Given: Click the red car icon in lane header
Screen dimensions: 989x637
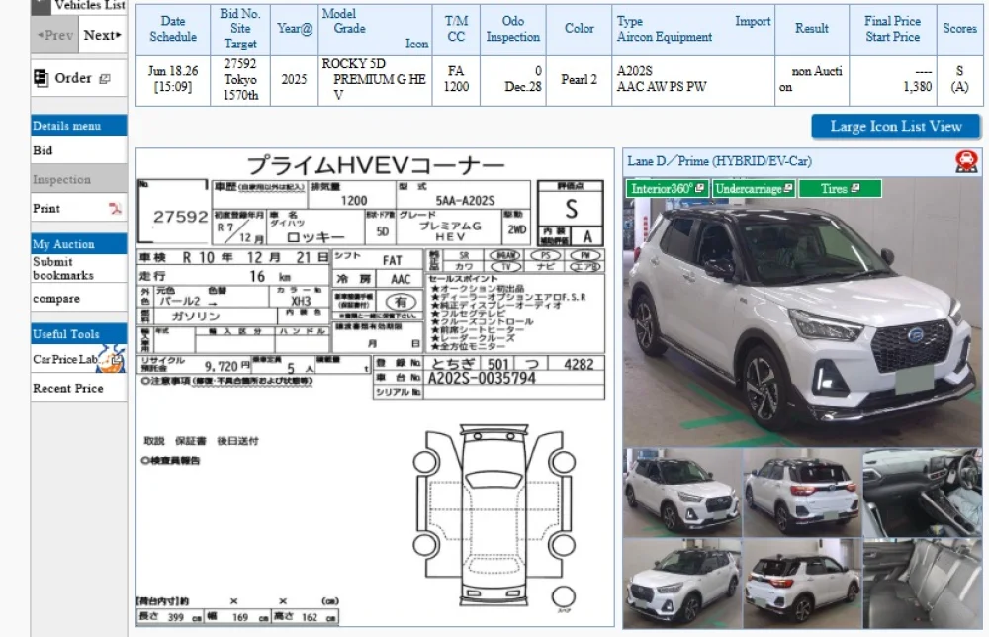Looking at the screenshot, I should point(966,161).
